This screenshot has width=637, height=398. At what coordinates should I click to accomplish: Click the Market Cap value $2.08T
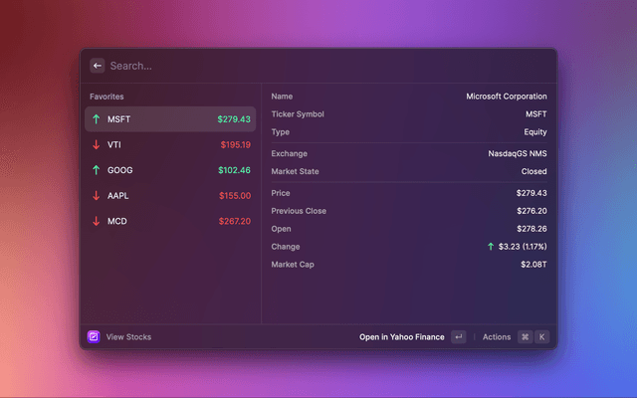(532, 265)
